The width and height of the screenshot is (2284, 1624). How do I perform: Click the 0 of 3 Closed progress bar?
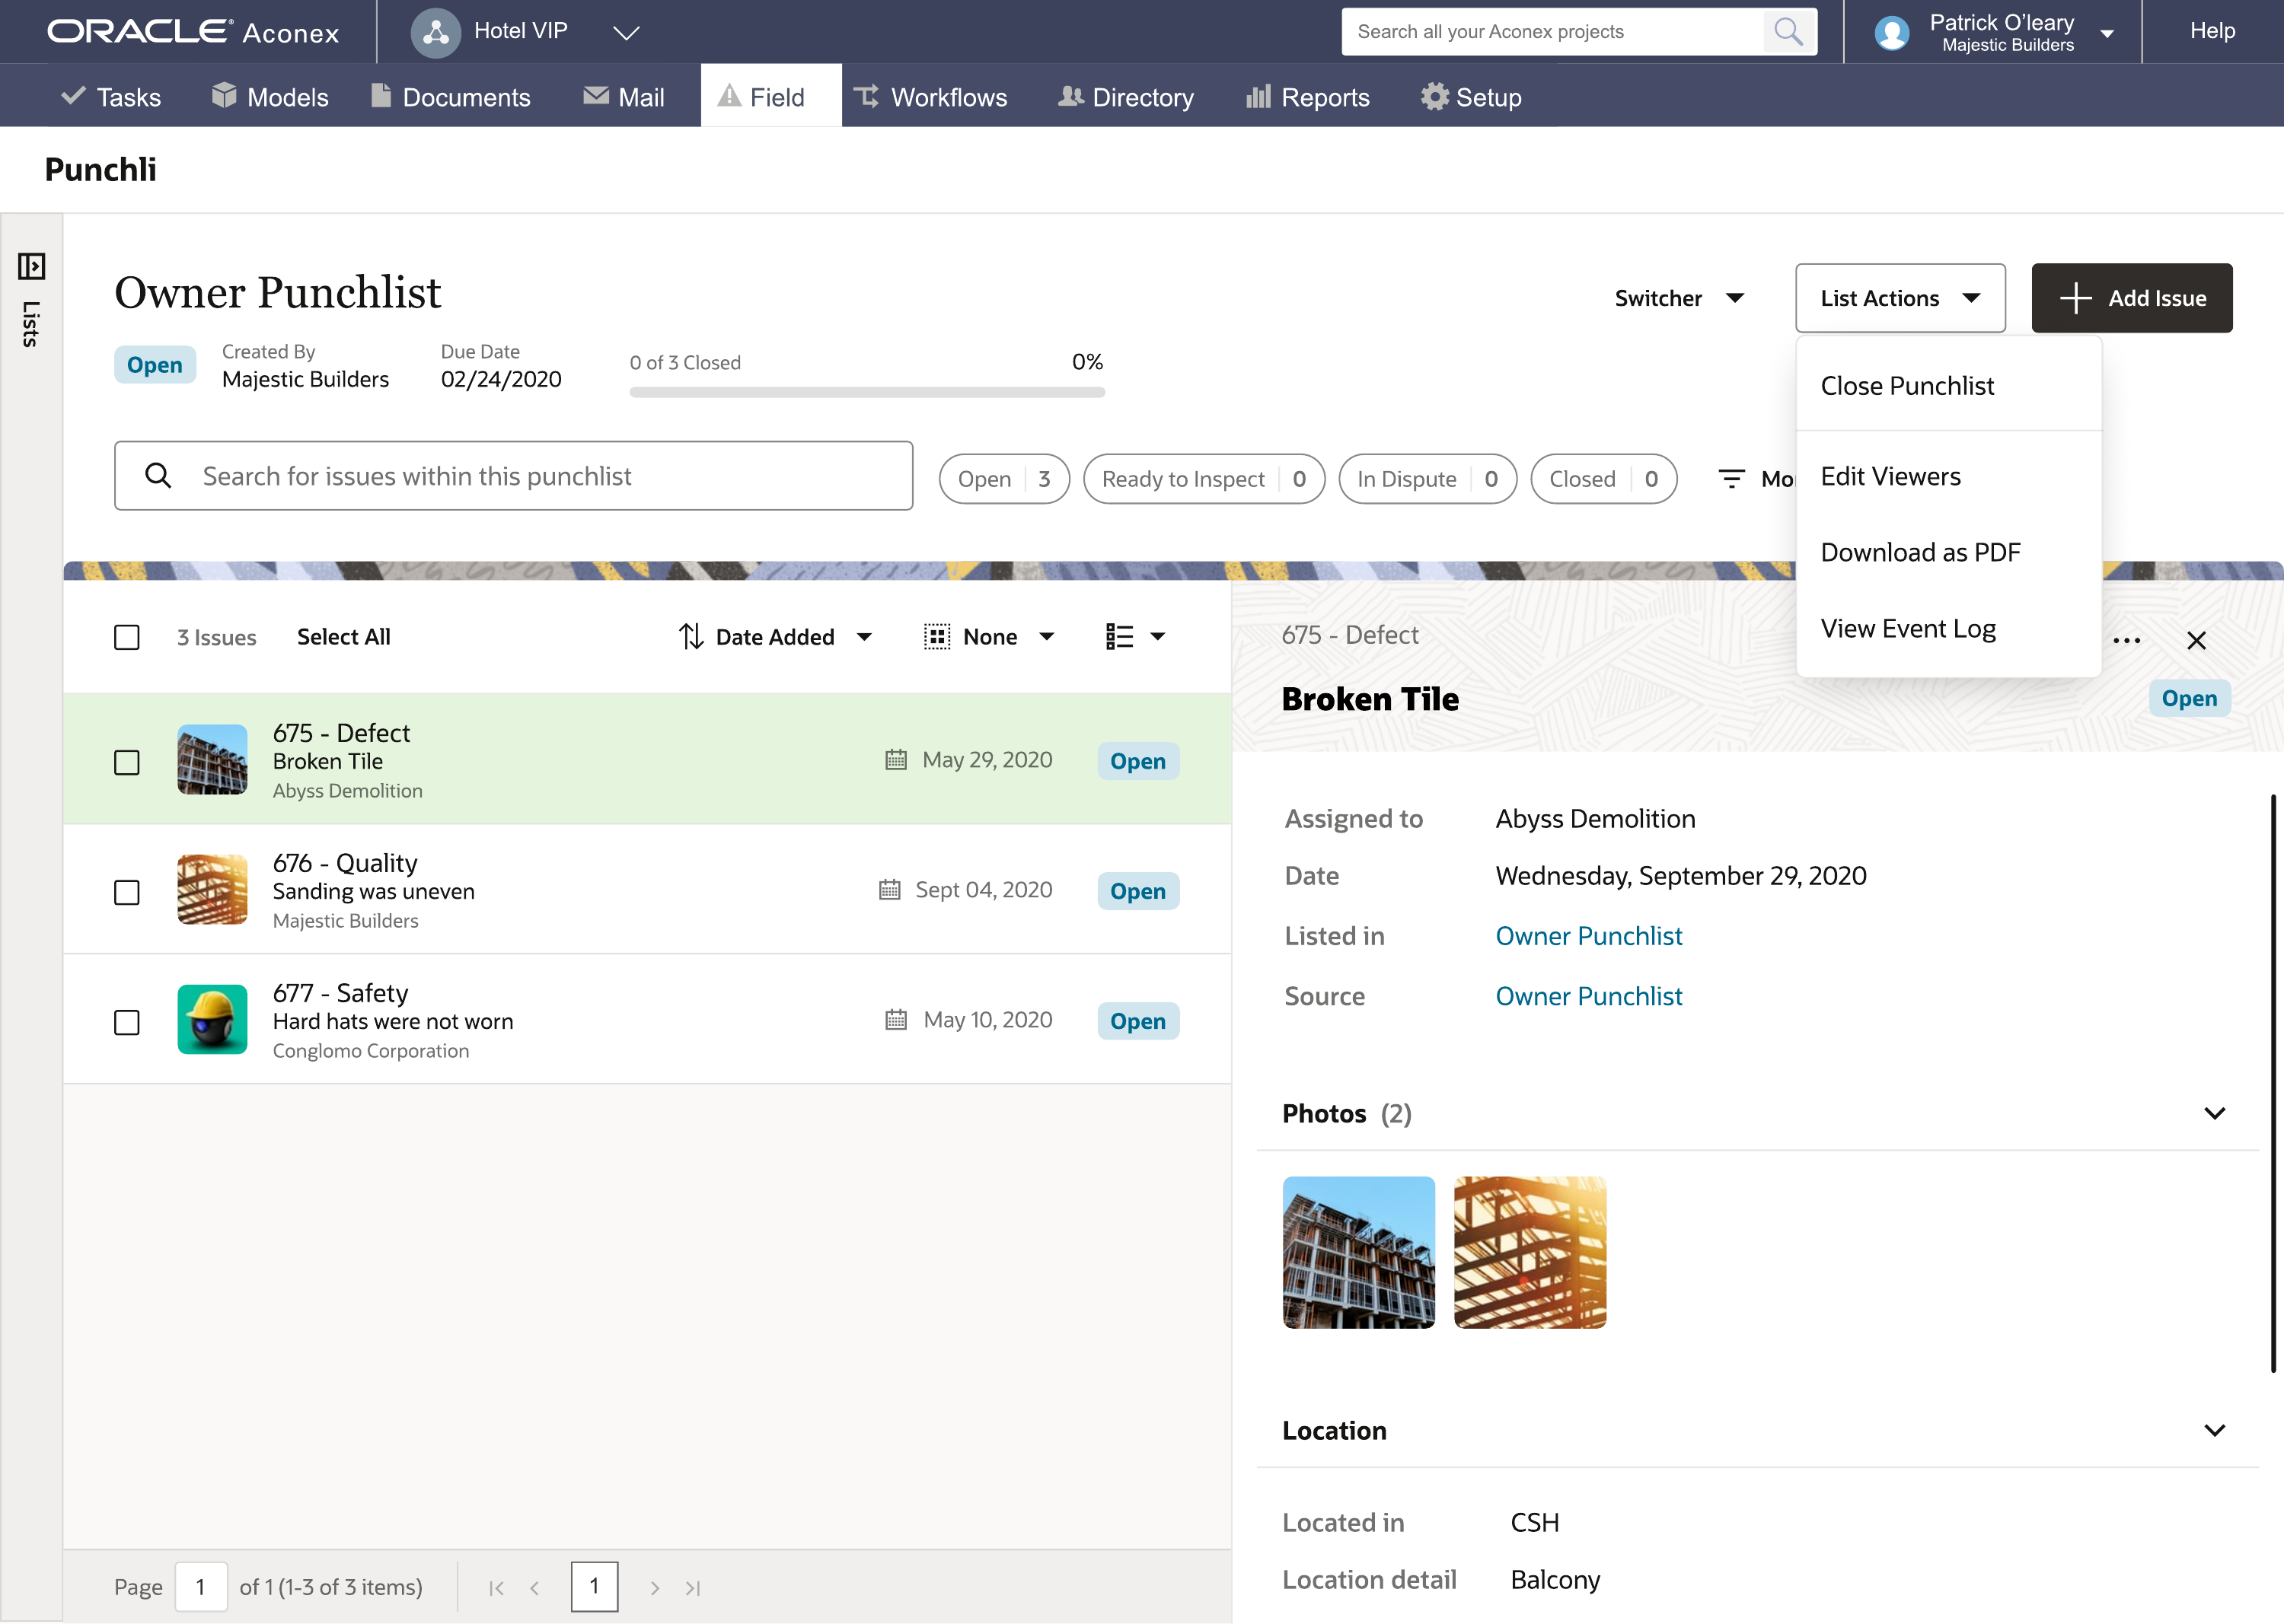[866, 392]
